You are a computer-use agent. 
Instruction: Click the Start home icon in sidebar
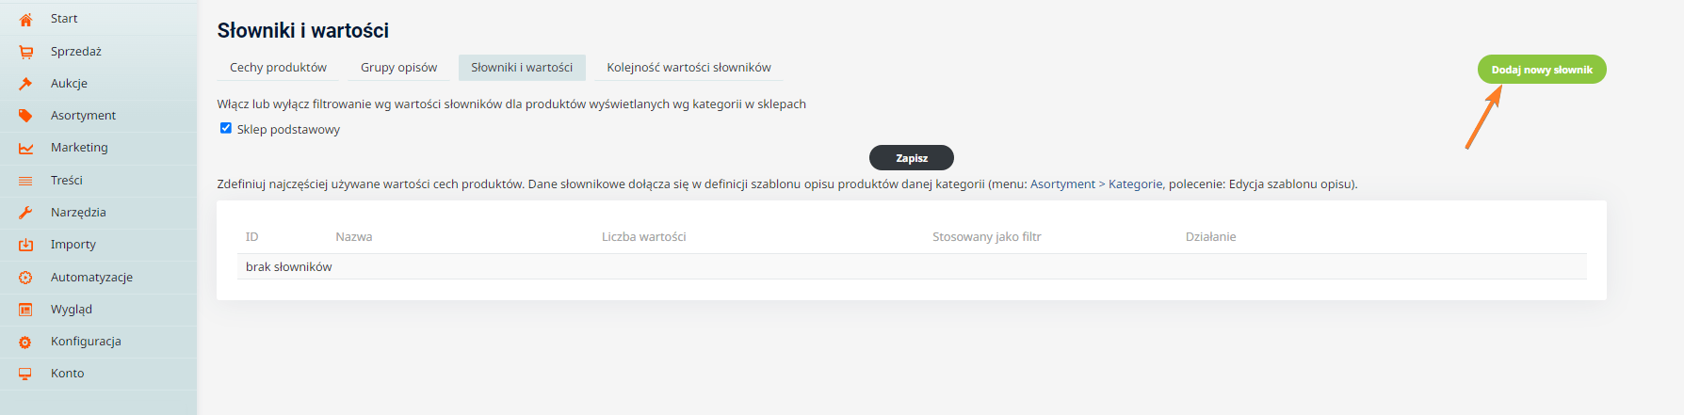point(25,19)
